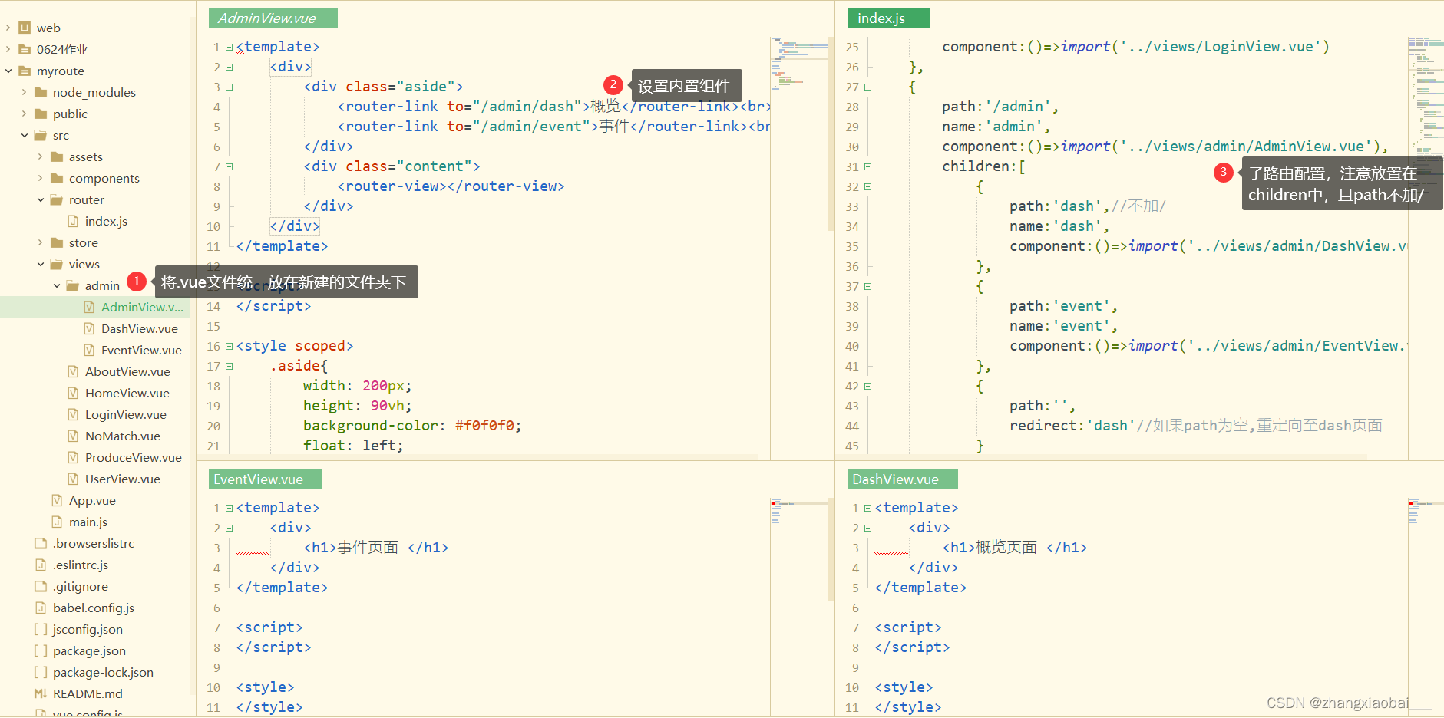The image size is (1444, 718).
Task: Click the babel.config.js file icon
Action: point(41,608)
